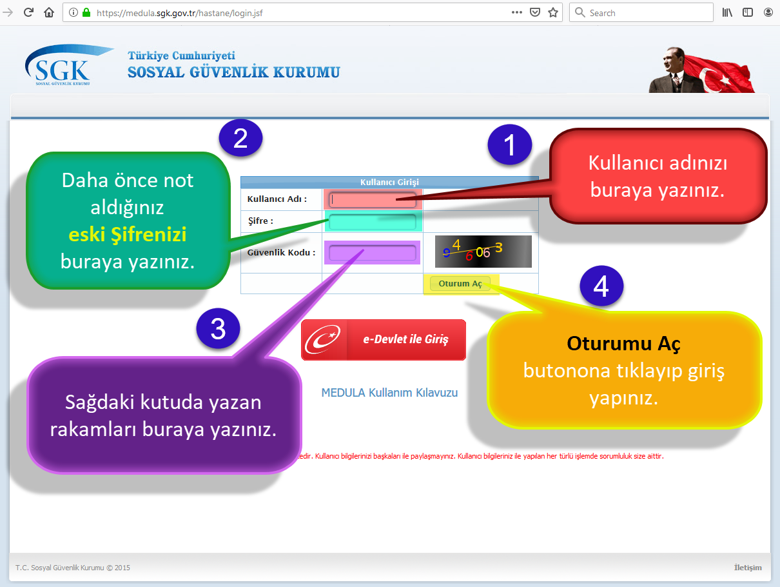
Task: Click the 'Güvenlik Kodu :' label
Action: [x=282, y=253]
